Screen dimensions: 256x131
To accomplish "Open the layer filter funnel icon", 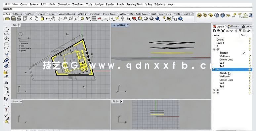I will pyautogui.click(x=240, y=31).
